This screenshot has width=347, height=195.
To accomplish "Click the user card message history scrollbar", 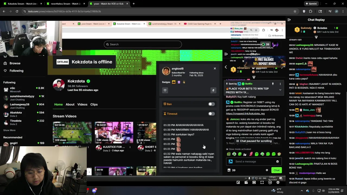I will [x=214, y=139].
